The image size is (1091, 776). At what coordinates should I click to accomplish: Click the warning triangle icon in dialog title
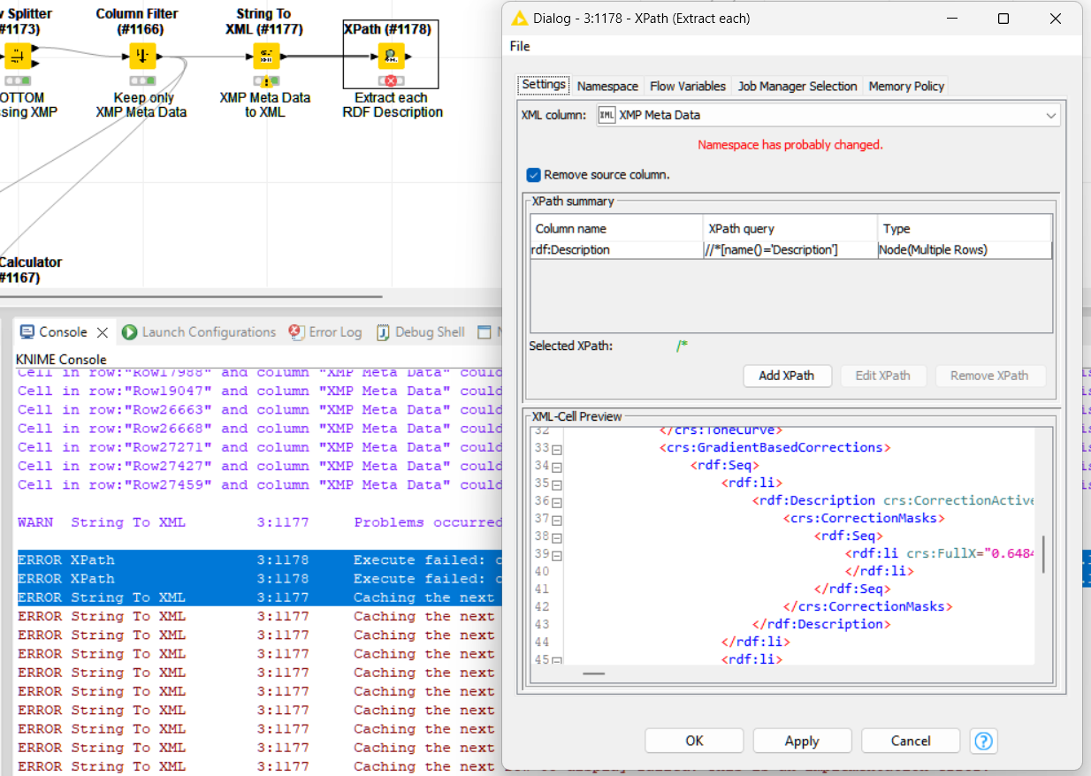[519, 19]
